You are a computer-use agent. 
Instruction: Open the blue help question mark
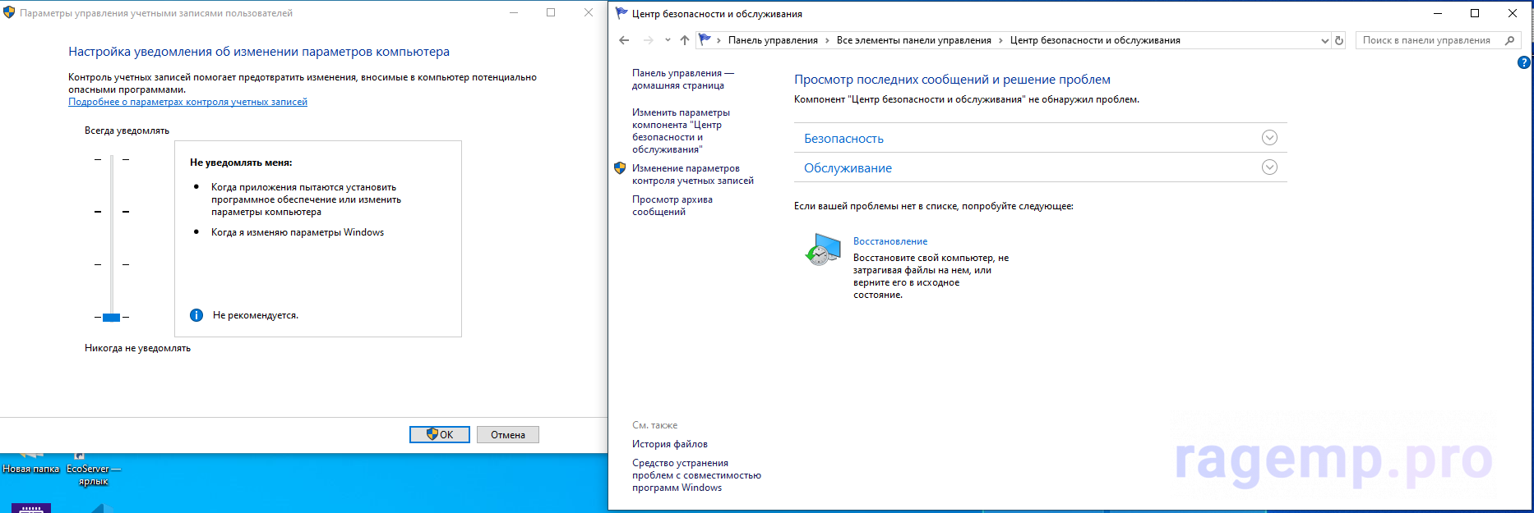1523,62
